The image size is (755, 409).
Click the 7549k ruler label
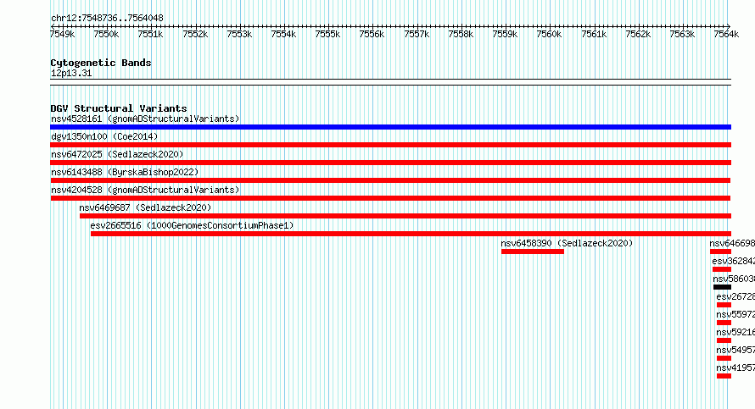point(62,34)
